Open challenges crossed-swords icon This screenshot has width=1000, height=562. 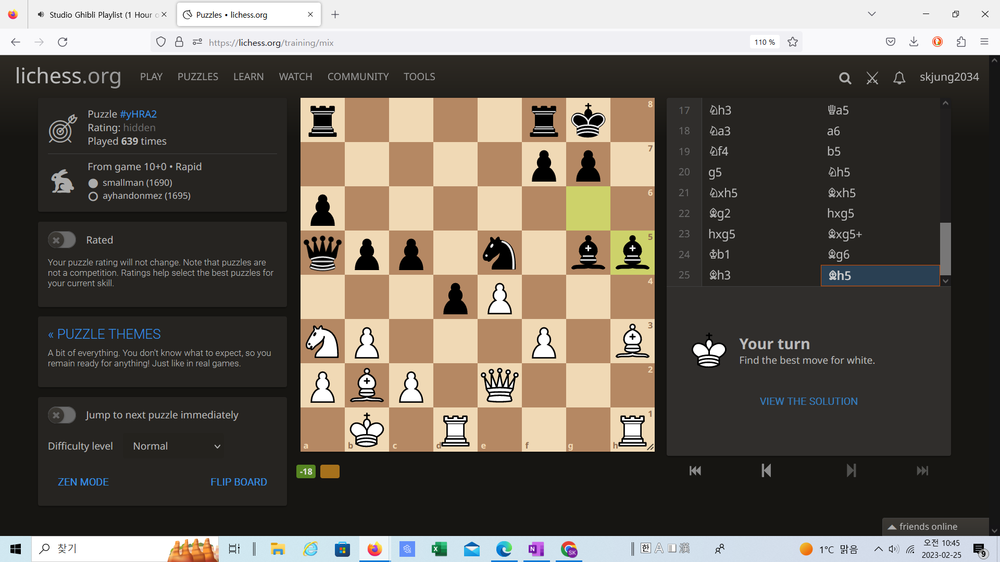[872, 78]
